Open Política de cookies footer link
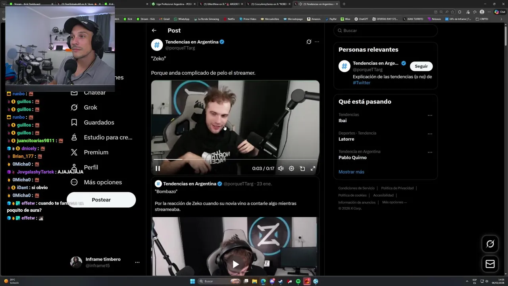 pos(352,195)
